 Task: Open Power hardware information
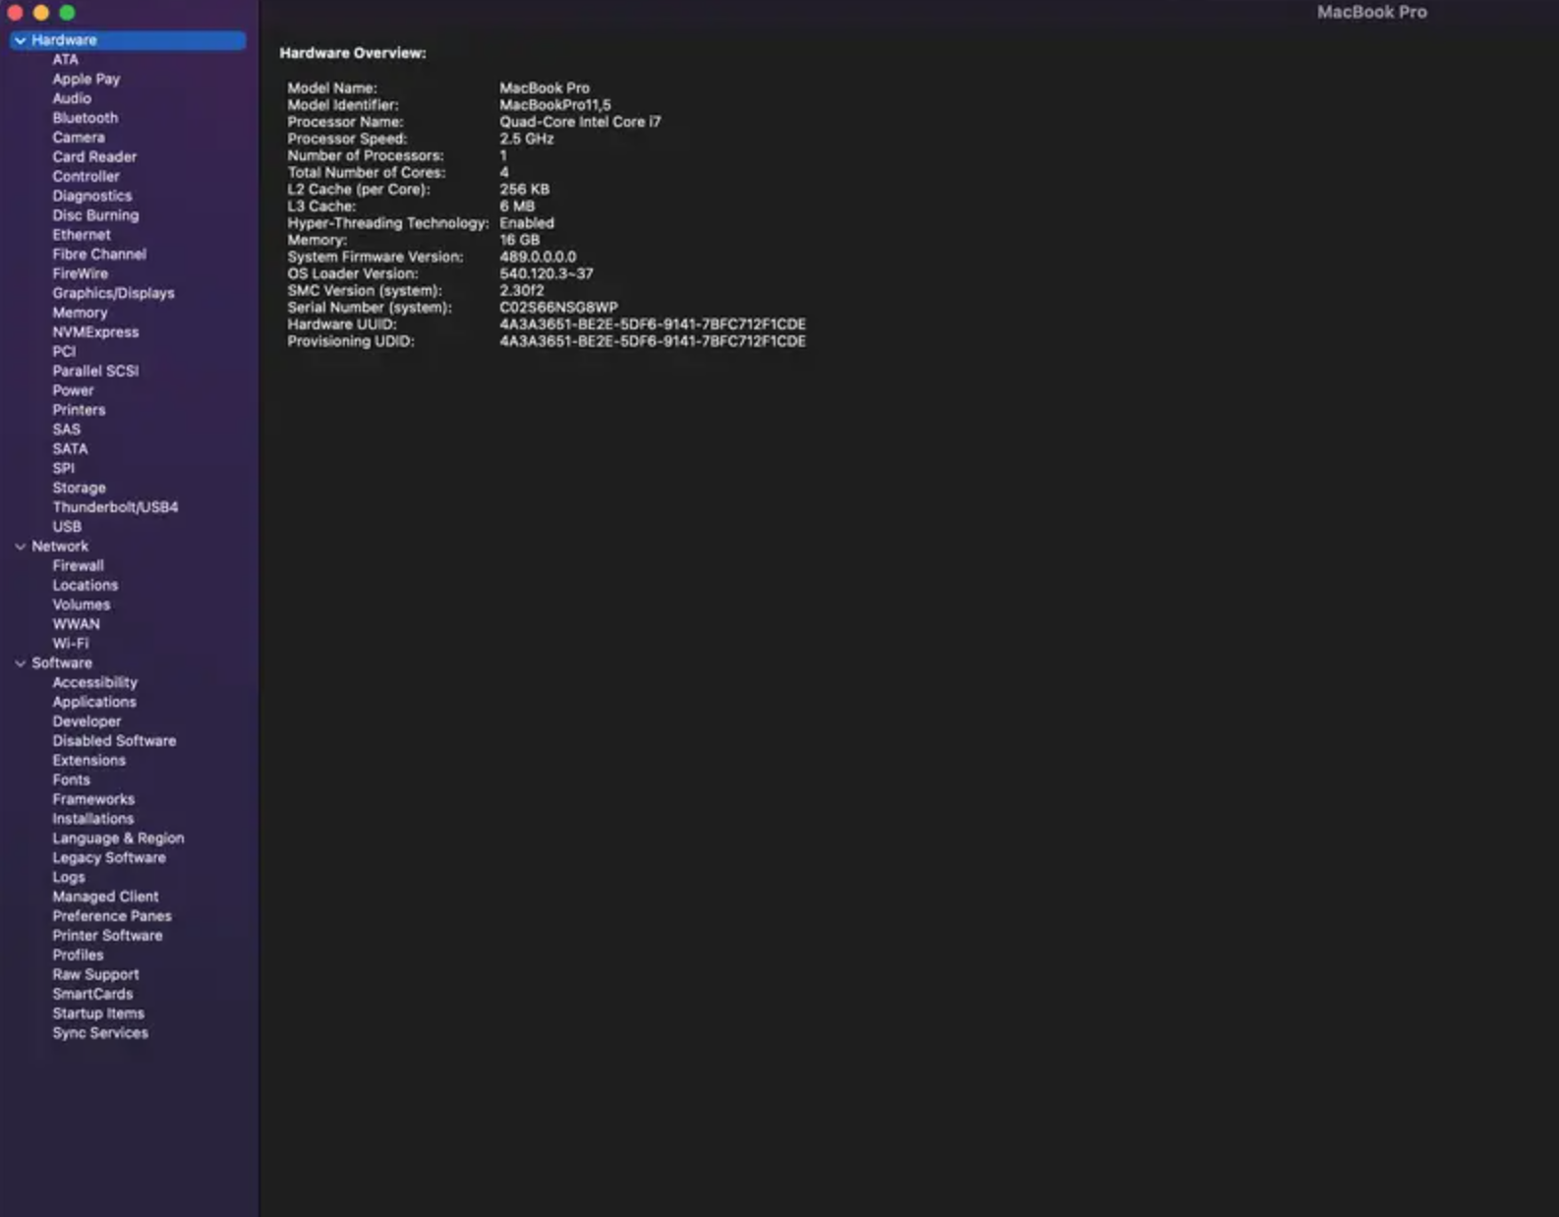click(x=73, y=390)
